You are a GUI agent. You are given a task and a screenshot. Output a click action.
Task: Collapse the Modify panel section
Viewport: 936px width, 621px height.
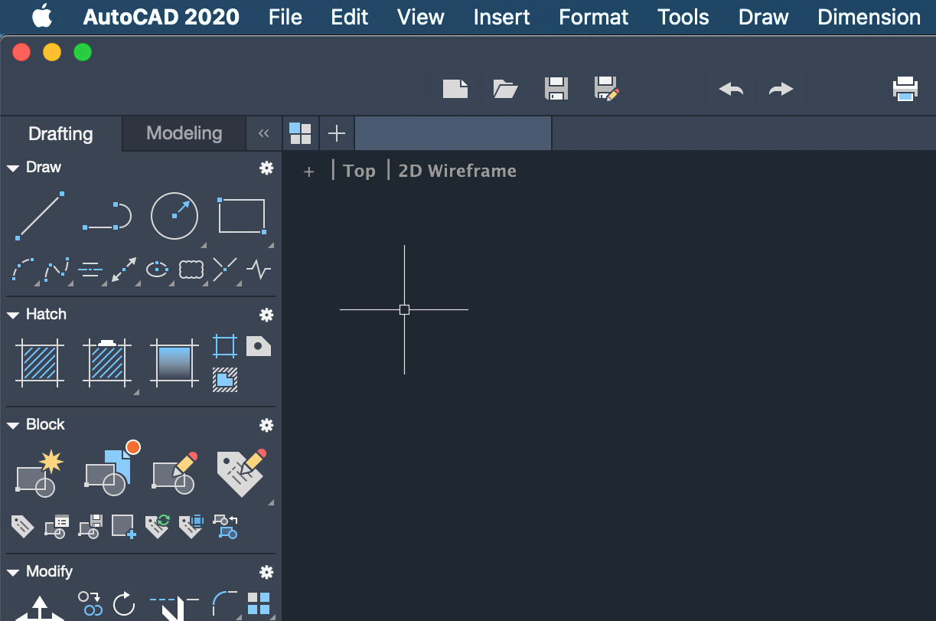pos(13,572)
